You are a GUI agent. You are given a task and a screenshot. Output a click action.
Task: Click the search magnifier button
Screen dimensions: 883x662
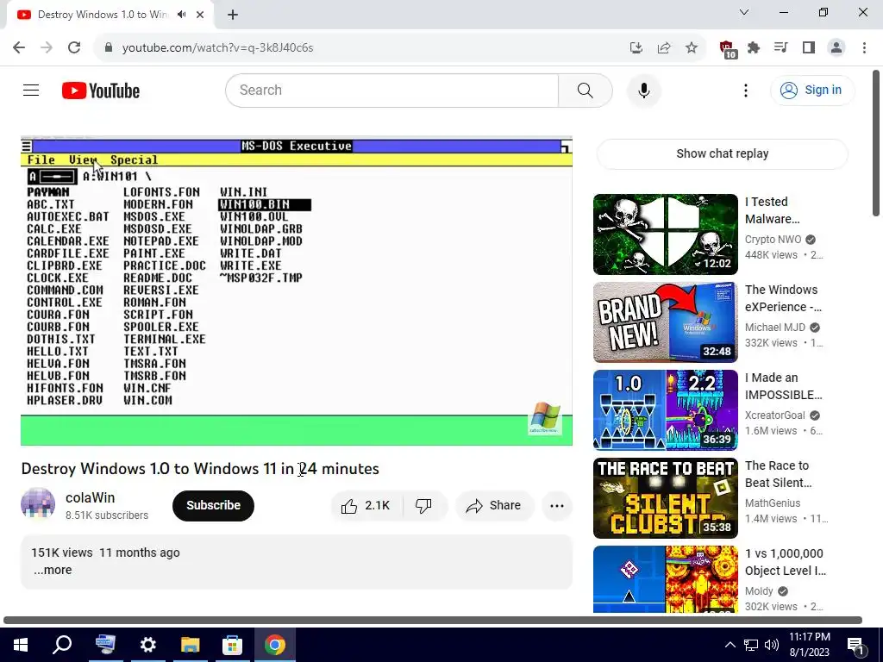[x=586, y=90]
